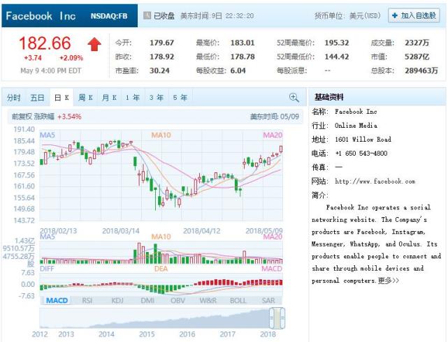The height and width of the screenshot is (342, 448).
Task: Click the 市盈率 value 30.24
Action: point(159,70)
